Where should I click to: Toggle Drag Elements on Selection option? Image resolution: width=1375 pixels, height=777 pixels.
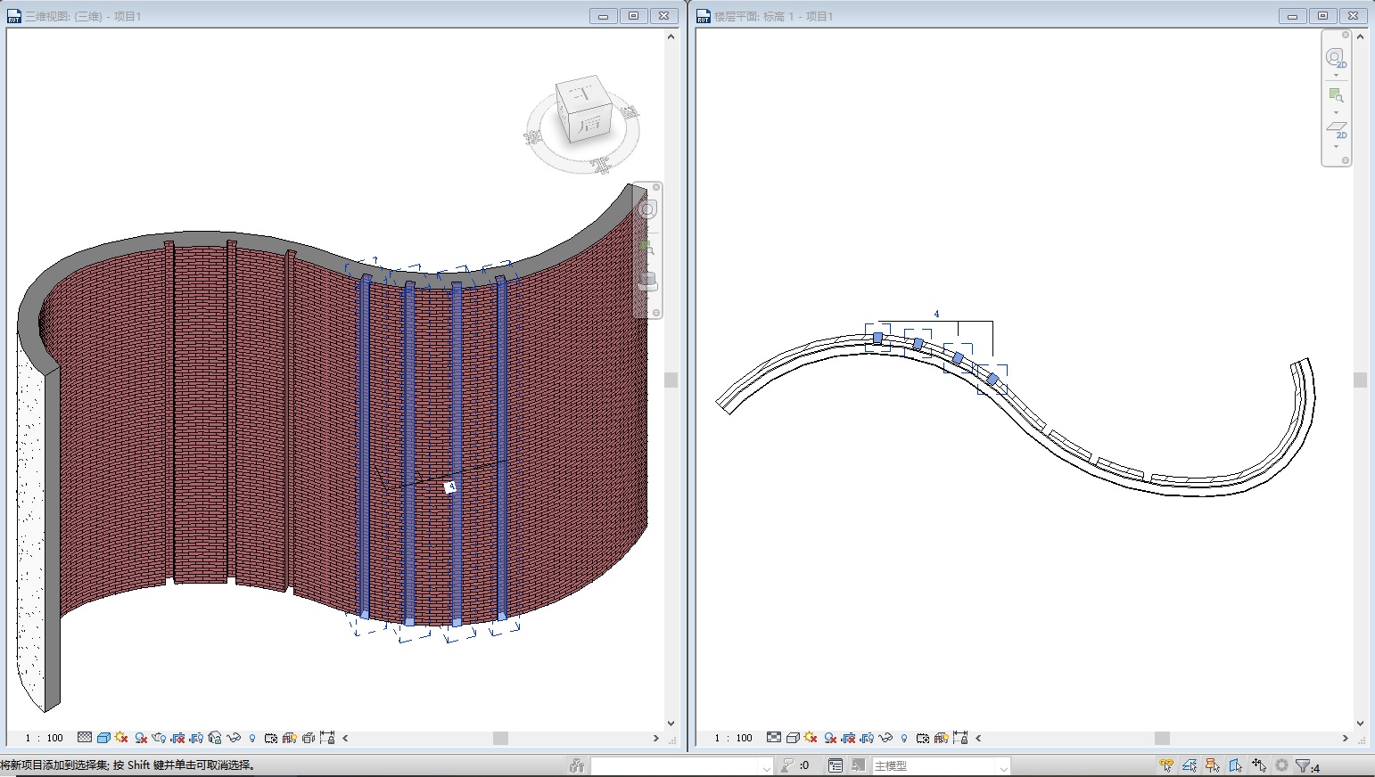1259,765
